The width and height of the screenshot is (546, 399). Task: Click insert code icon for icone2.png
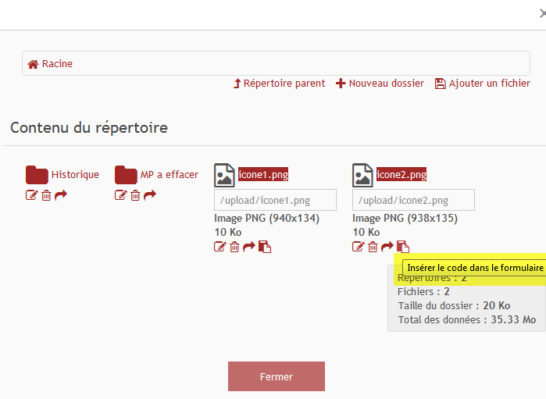click(x=402, y=247)
